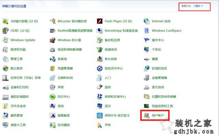Open the 字体 fonts icon
The height and width of the screenshot is (136, 219).
100,125
